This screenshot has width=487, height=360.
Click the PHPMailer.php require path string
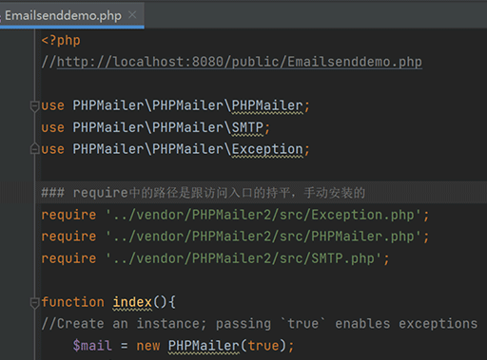263,237
